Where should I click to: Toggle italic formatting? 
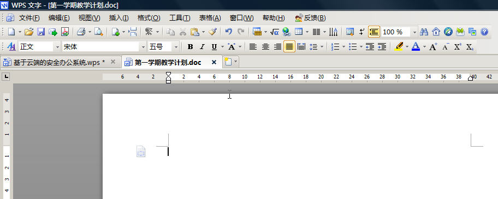pyautogui.click(x=202, y=47)
